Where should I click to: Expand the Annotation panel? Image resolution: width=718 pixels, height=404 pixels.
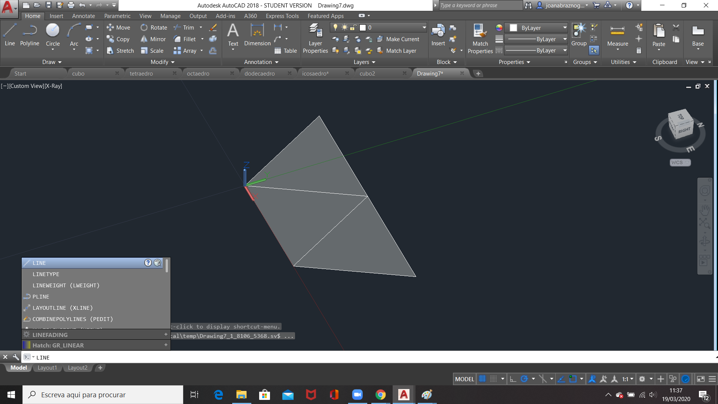261,62
